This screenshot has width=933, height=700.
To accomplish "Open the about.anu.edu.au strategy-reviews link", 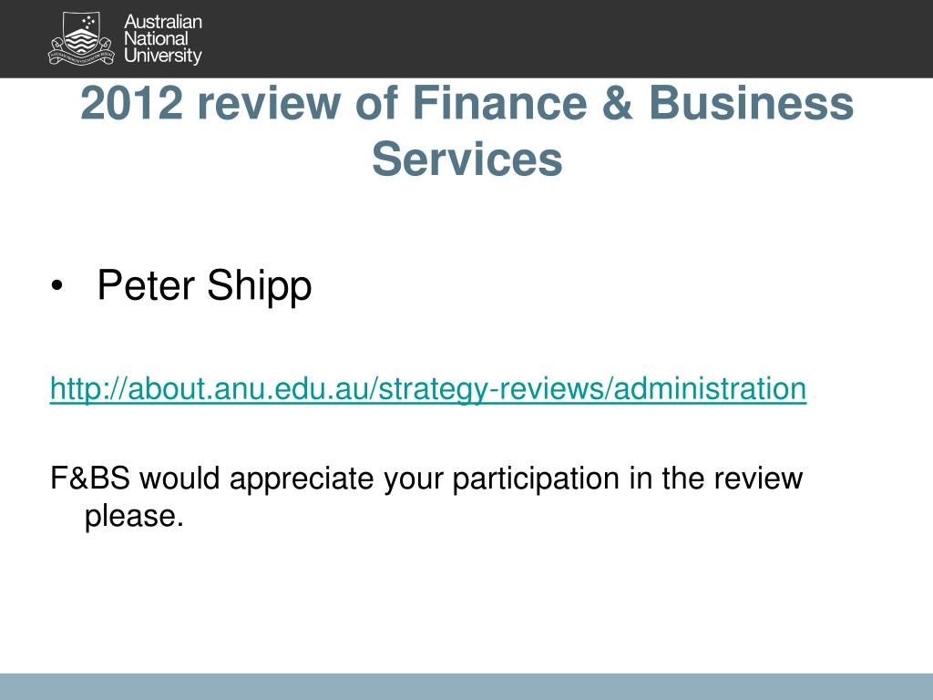I will (428, 388).
